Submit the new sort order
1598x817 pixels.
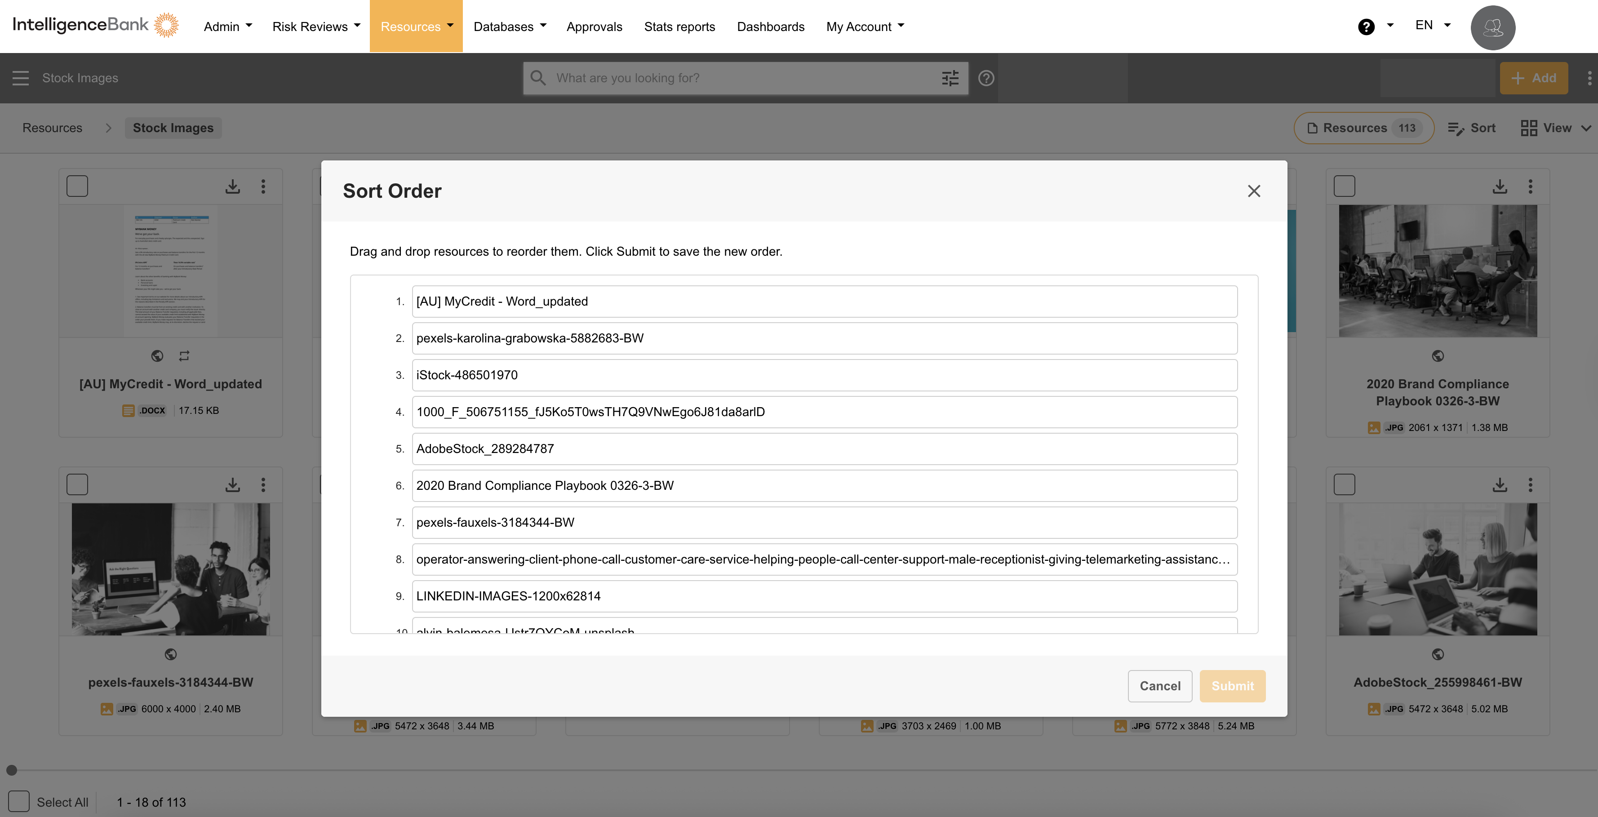pyautogui.click(x=1232, y=685)
